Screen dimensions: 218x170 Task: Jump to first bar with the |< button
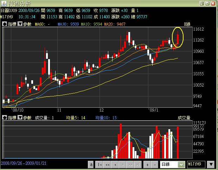(100, 165)
